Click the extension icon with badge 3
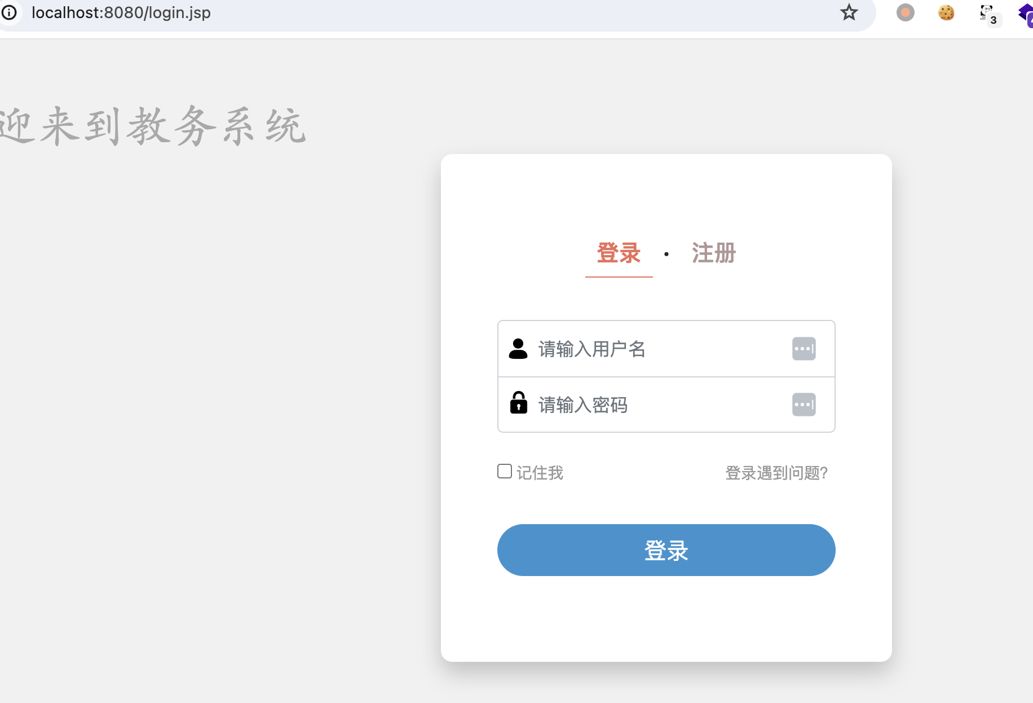This screenshot has height=703, width=1033. point(988,14)
